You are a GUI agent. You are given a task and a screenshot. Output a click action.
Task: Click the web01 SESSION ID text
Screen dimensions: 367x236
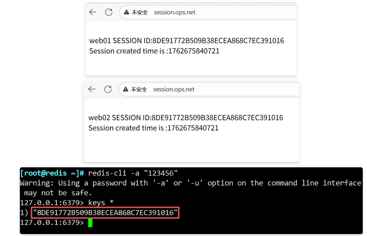[x=187, y=41]
